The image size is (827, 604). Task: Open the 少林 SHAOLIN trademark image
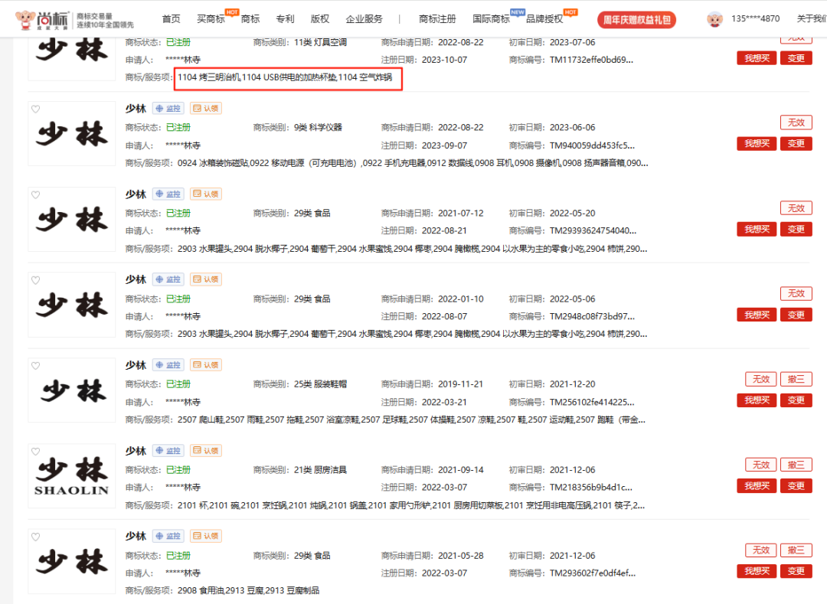[x=72, y=476]
